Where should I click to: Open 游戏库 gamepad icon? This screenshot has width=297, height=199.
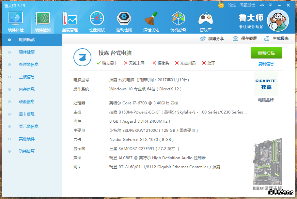point(205,20)
